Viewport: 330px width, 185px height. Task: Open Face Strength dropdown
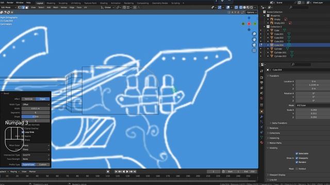pyautogui.click(x=36, y=159)
